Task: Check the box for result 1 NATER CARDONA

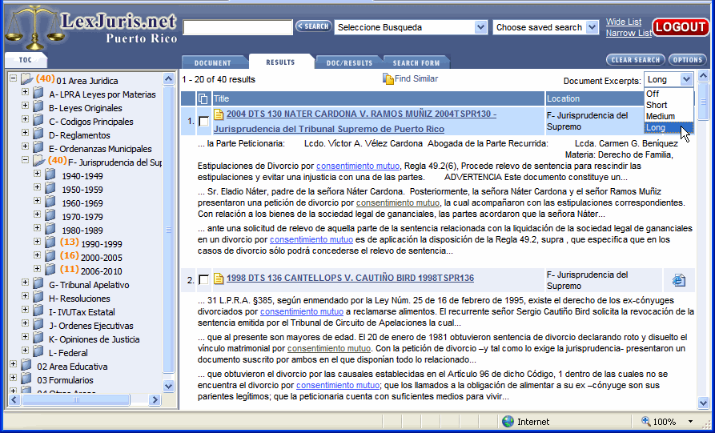Action: [x=204, y=121]
